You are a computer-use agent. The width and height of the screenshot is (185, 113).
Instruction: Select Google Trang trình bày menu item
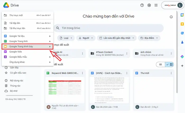tap(27, 47)
